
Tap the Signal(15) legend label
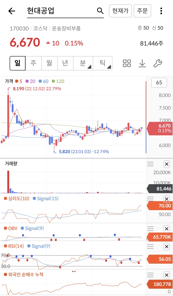(46, 199)
